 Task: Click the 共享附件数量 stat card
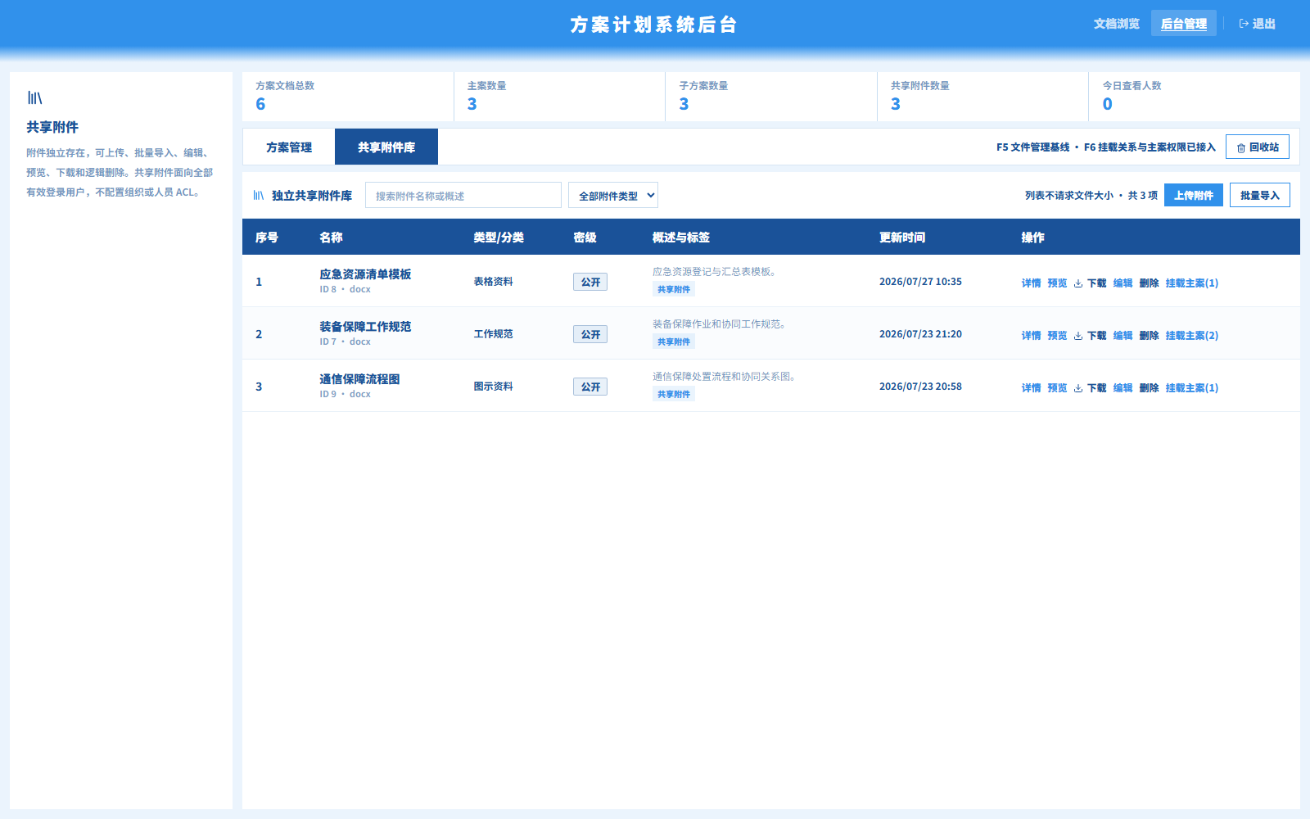tap(983, 97)
